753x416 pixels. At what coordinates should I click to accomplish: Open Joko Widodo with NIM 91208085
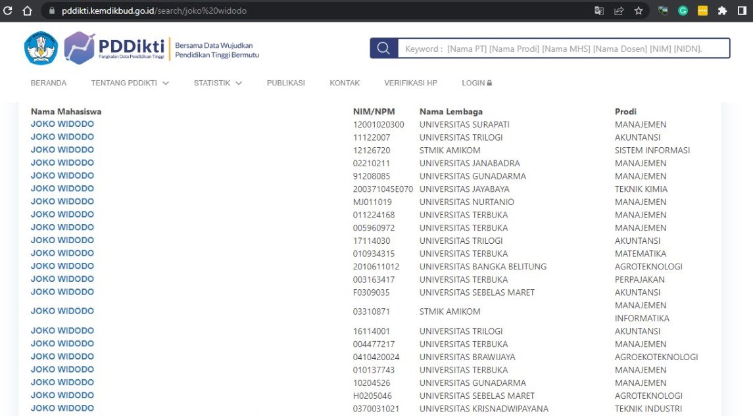point(62,175)
